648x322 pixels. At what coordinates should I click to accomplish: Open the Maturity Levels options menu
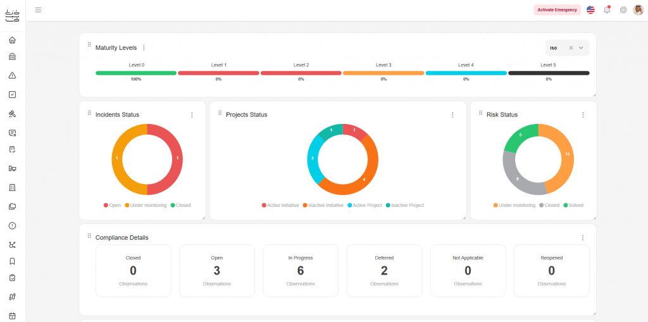pos(144,48)
